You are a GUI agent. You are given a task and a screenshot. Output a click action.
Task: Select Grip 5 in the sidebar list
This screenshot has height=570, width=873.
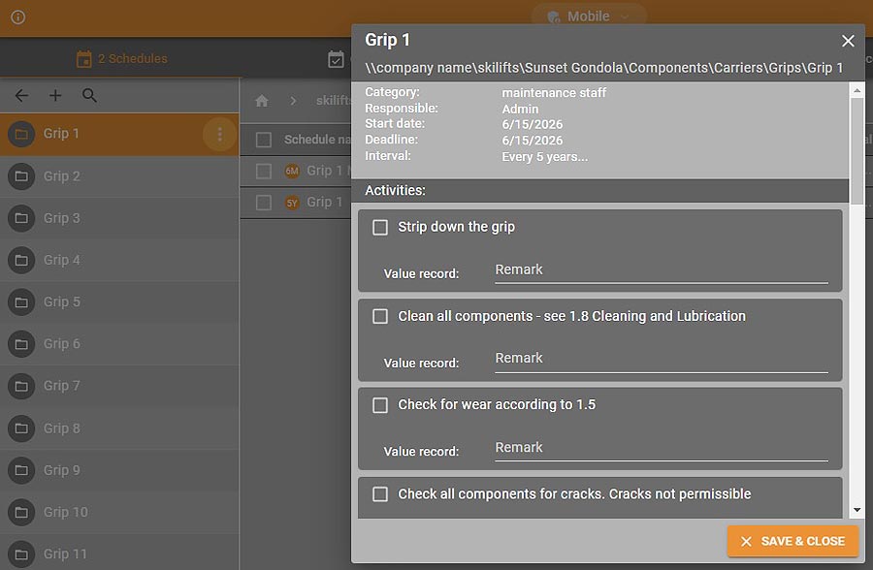(x=62, y=301)
